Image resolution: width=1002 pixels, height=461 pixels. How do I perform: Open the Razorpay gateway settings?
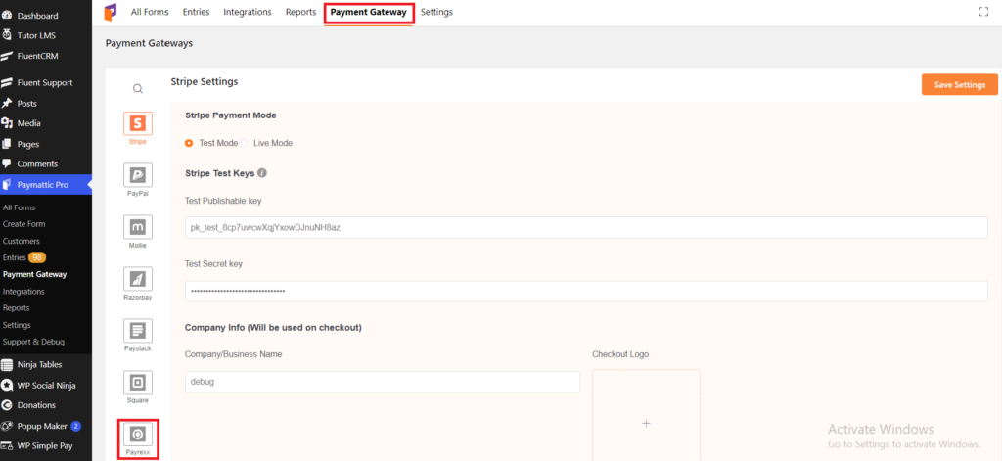pos(137,279)
